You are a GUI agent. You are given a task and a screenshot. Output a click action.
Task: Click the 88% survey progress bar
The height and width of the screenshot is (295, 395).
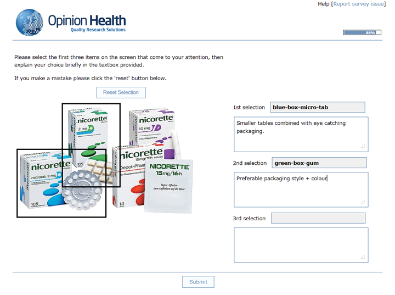[362, 32]
